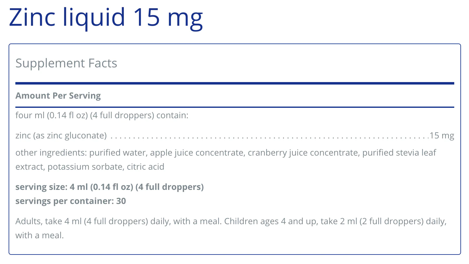Viewport: 469px width, 264px height.
Task: Click the 'Amount Per Serving' label
Action: tap(58, 96)
